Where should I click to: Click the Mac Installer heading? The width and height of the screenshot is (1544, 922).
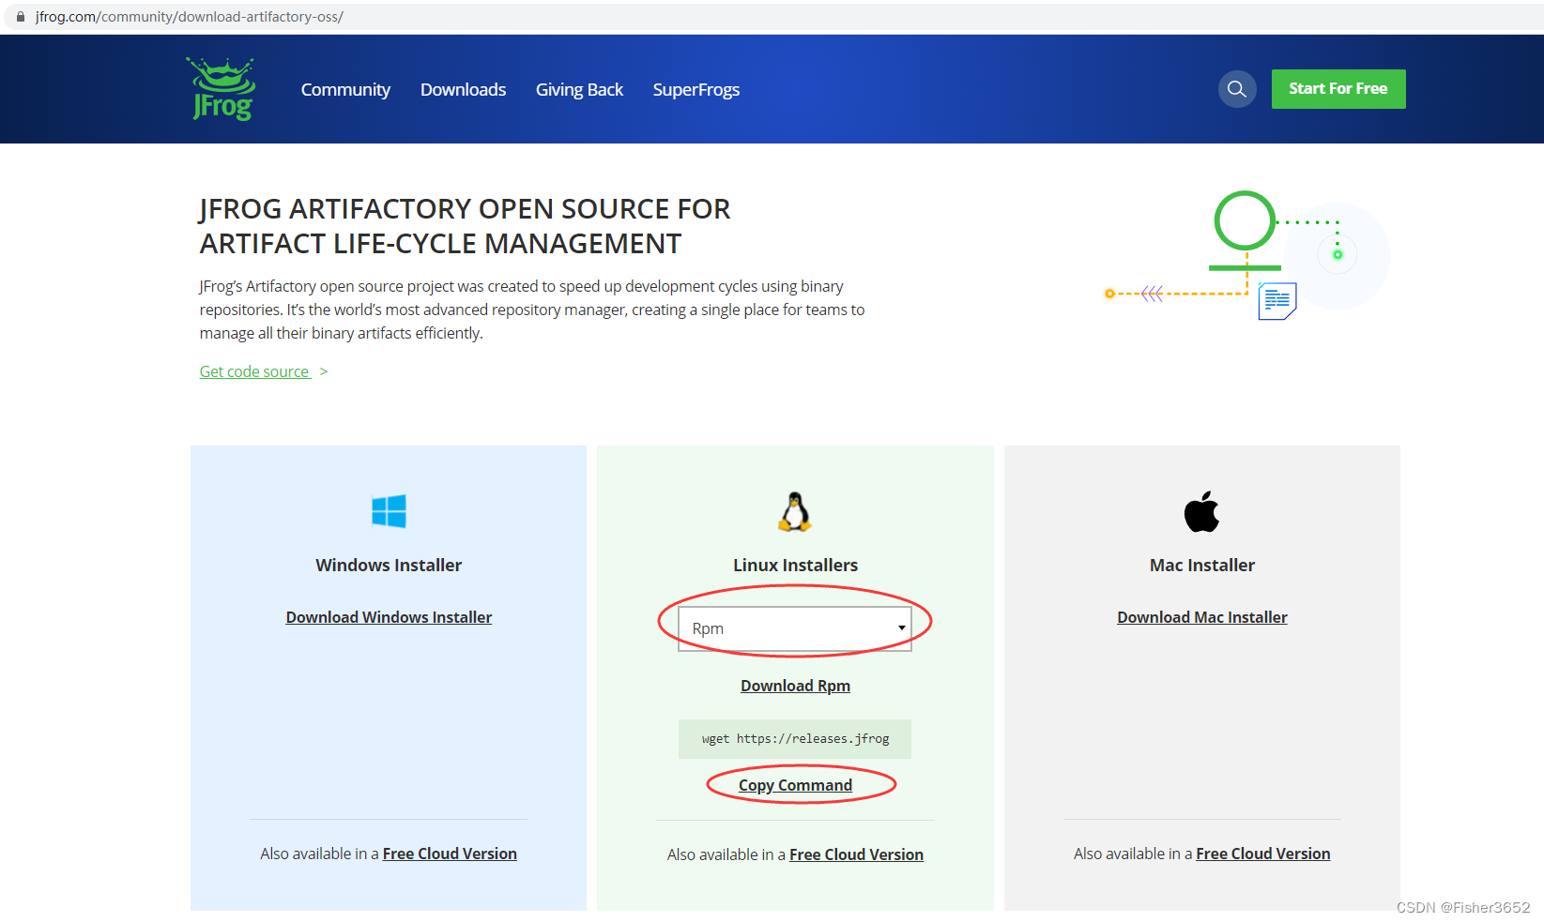pyautogui.click(x=1202, y=565)
